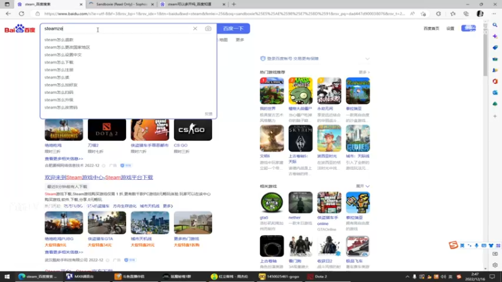The image size is (502, 282).
Task: Click the 百度一下 search button
Action: (233, 28)
